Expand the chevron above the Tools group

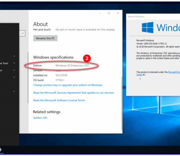point(14,56)
